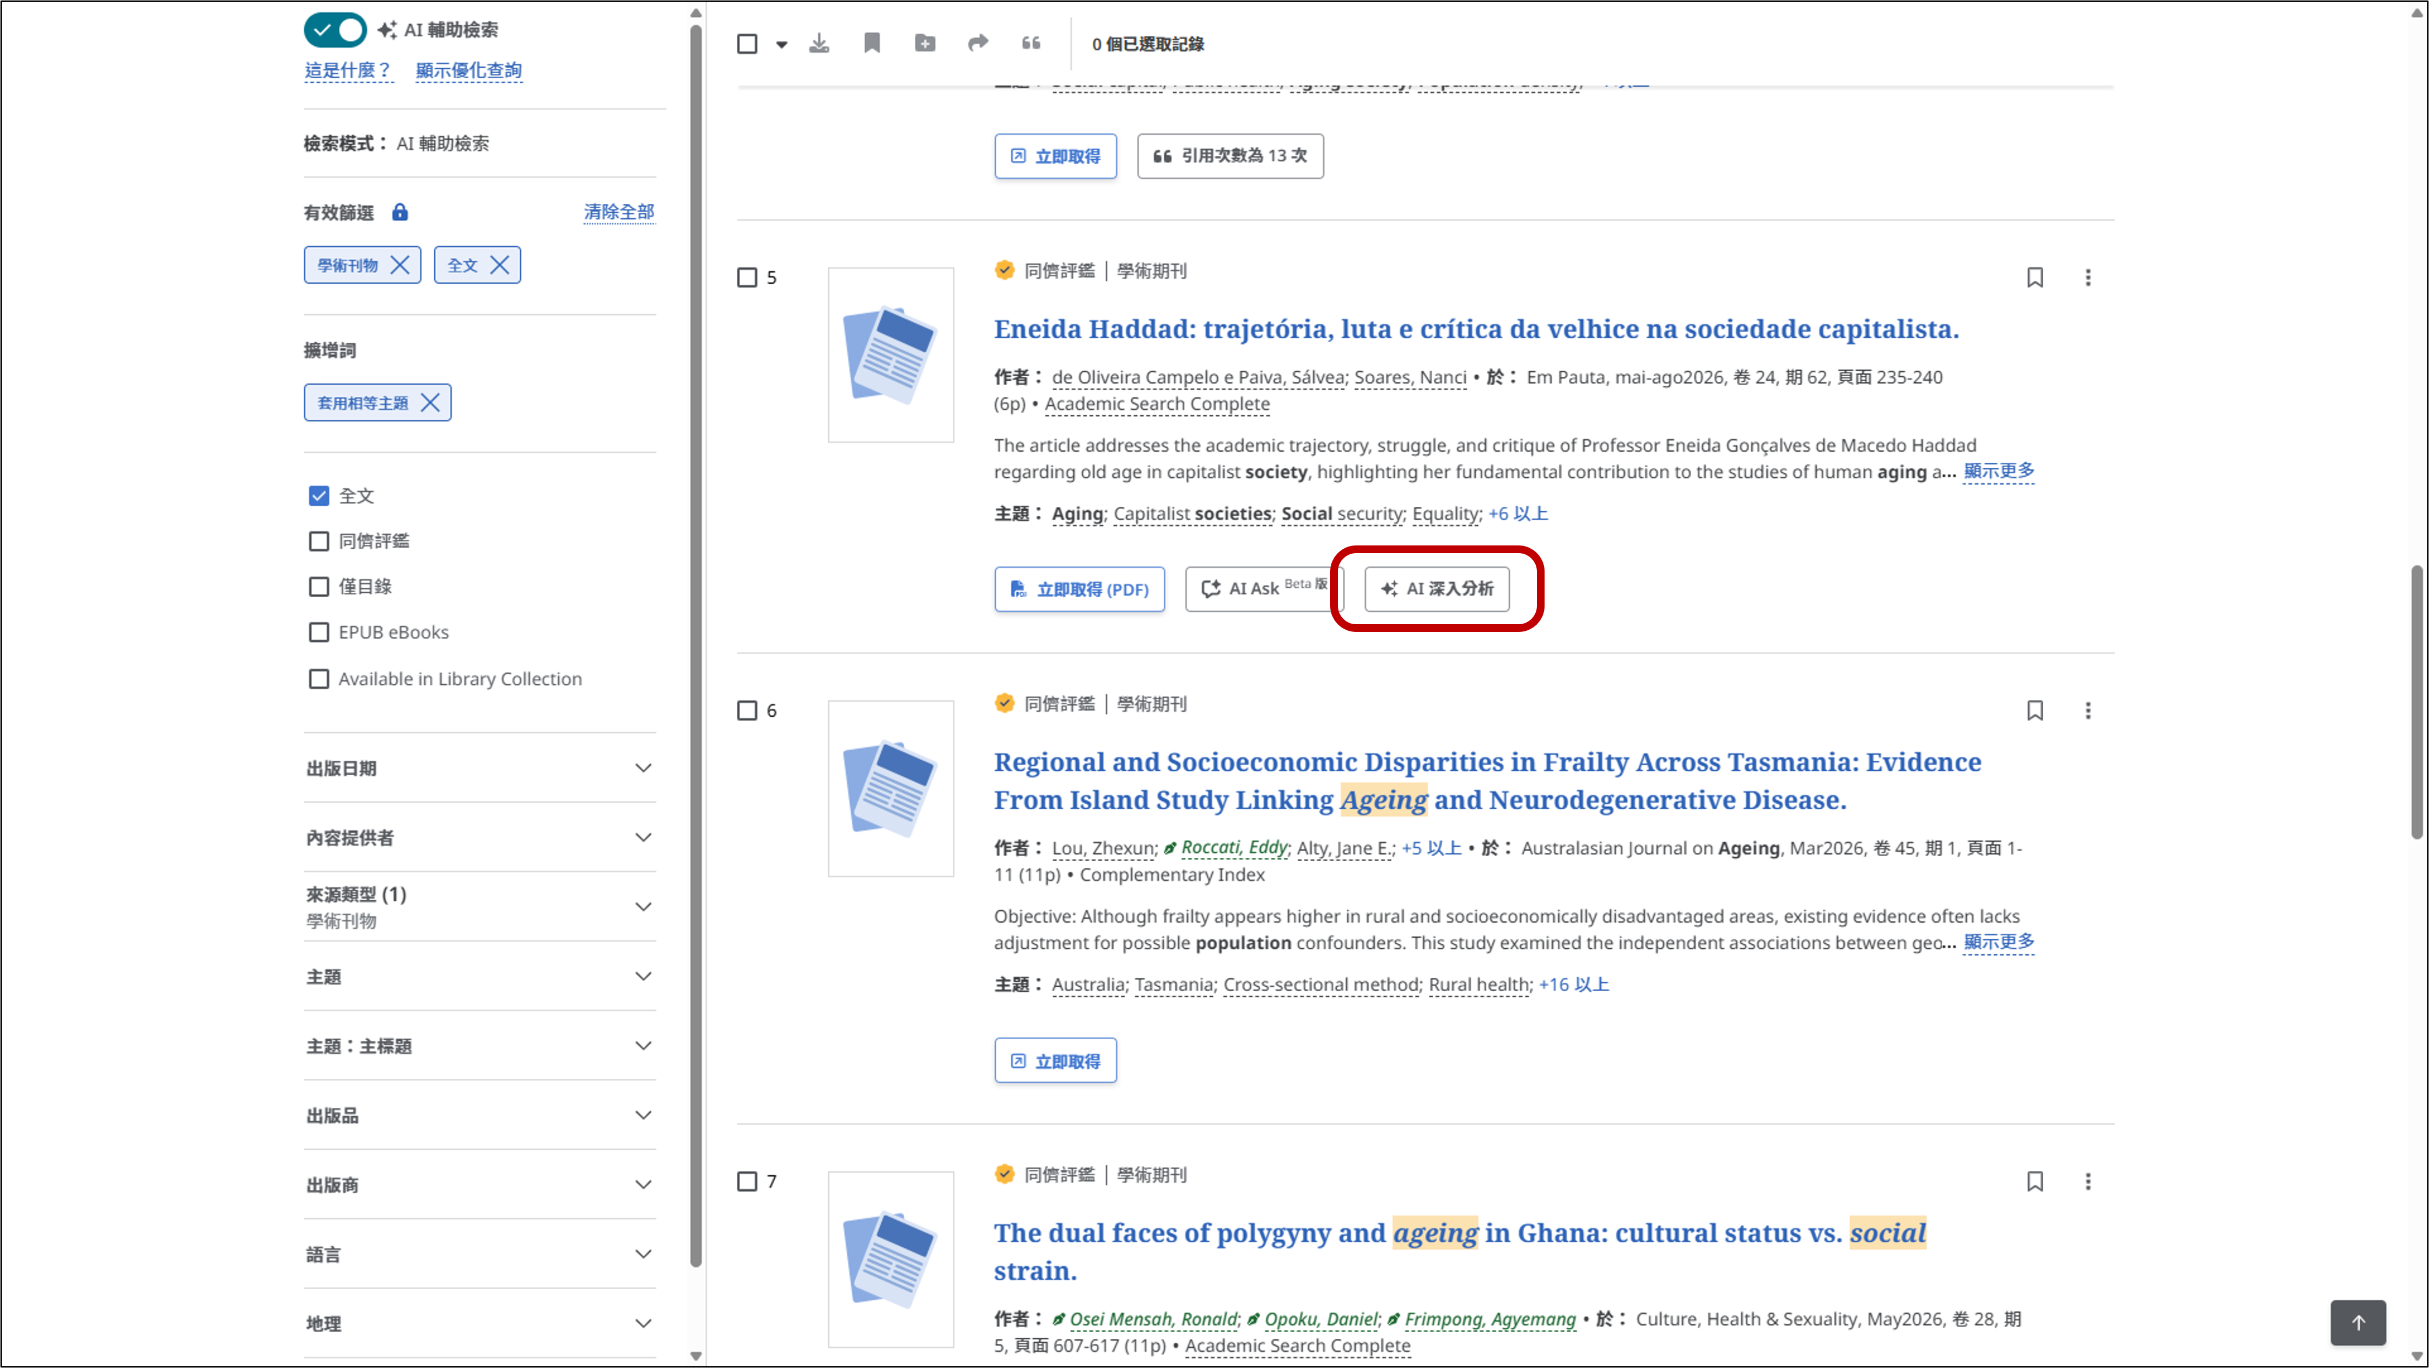Tick the select-all records checkbox

coord(747,44)
